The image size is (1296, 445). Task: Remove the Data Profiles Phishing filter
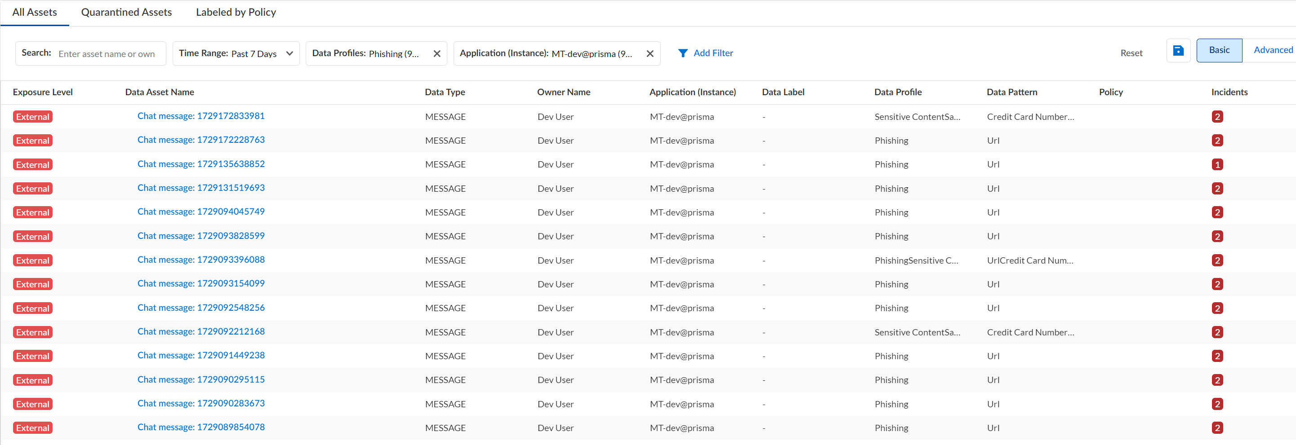pos(436,54)
